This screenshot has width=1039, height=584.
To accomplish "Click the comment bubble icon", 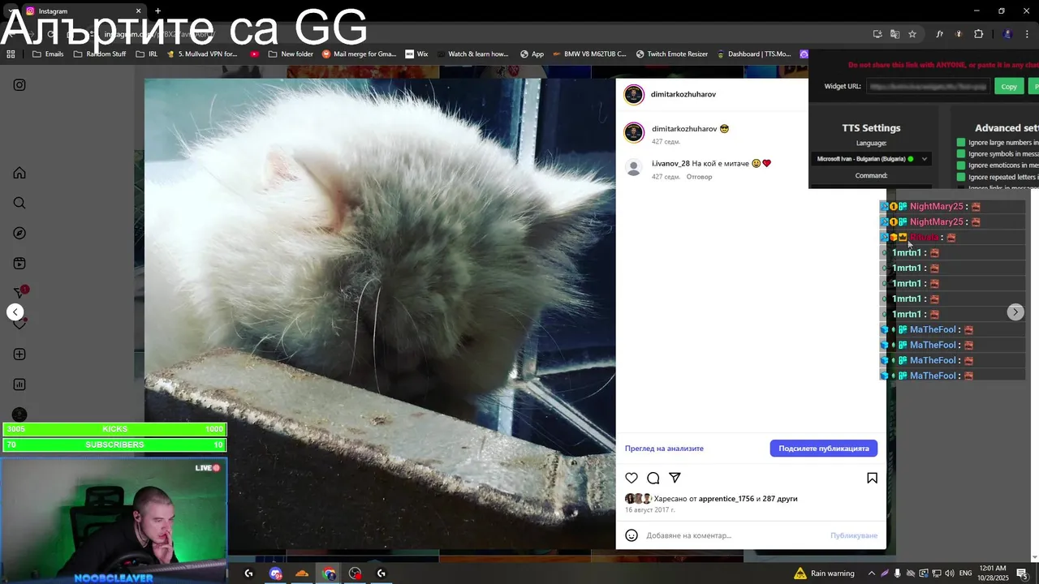I will [x=653, y=478].
